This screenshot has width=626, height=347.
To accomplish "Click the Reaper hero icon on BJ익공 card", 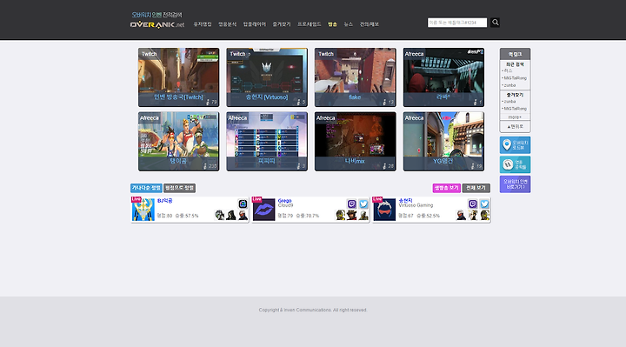I will tap(231, 215).
